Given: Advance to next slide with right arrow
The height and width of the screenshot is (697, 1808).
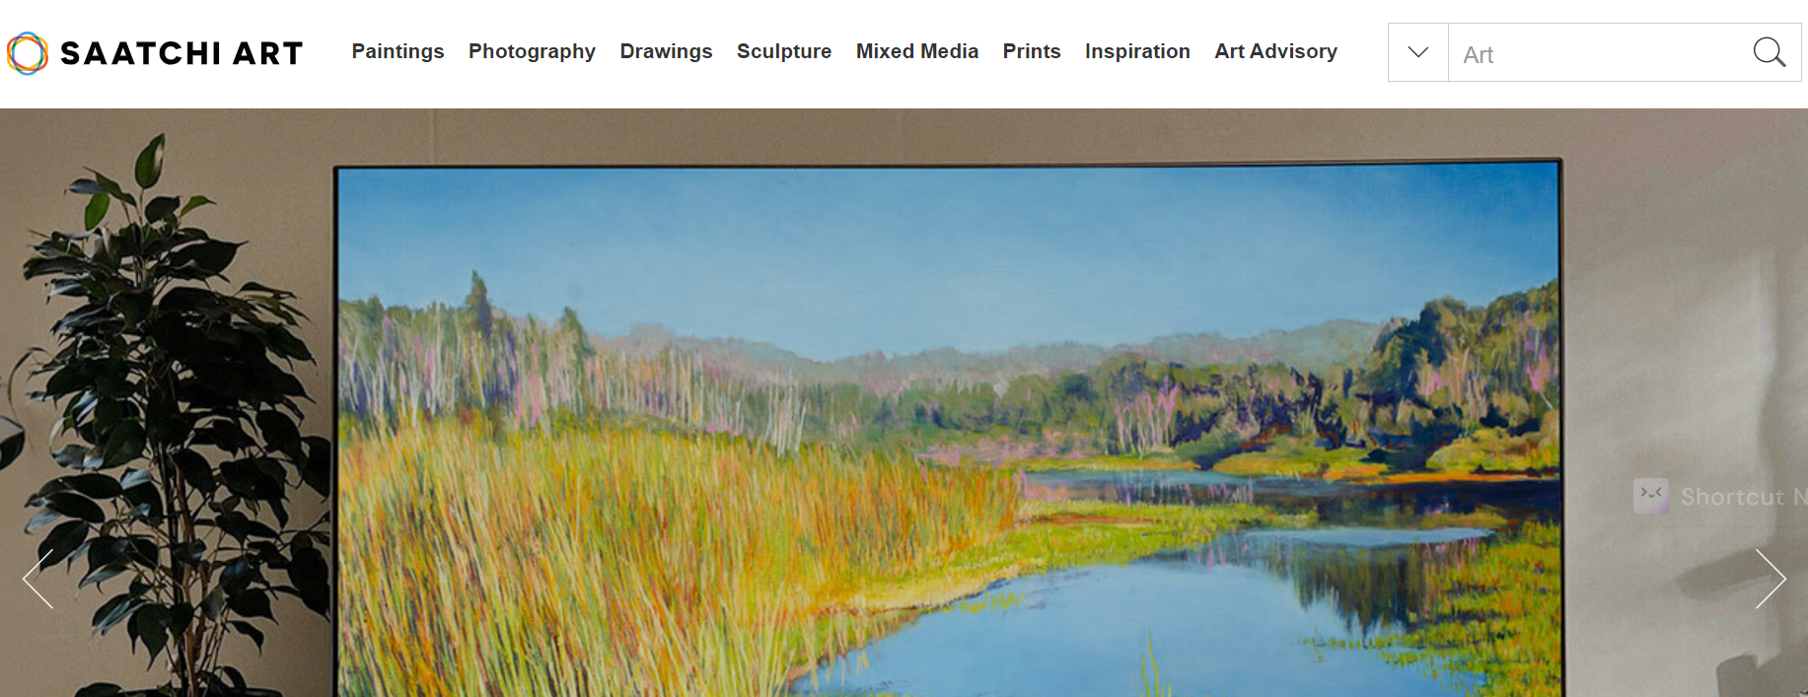Looking at the screenshot, I should [1771, 579].
